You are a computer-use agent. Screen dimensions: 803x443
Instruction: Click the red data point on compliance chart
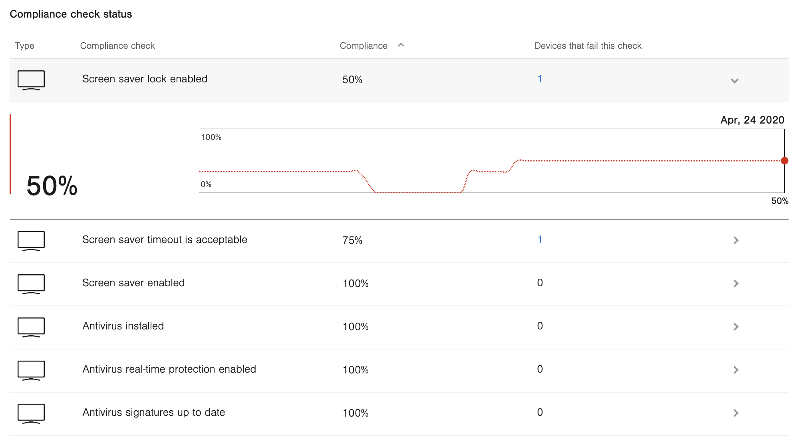coord(784,161)
